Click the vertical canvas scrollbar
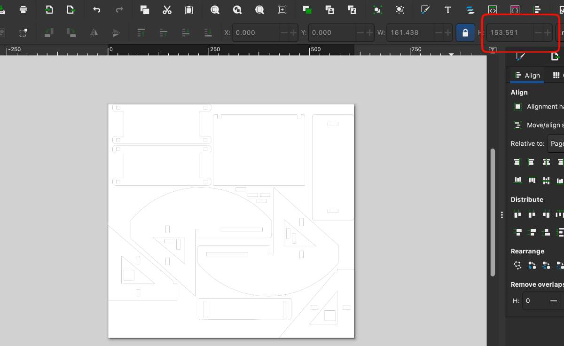 tap(493, 212)
